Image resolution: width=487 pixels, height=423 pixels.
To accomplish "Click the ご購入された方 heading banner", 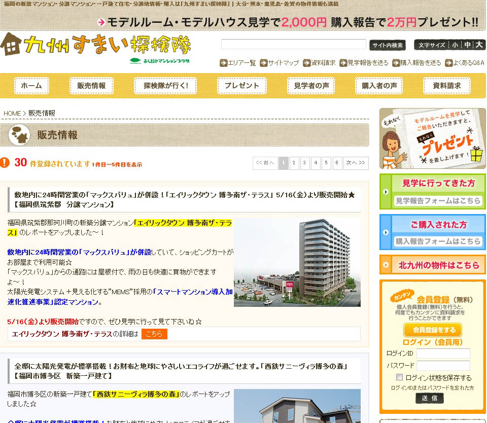I will point(438,224).
